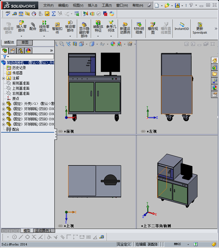Toggle Instant3D mode
219x248 pixels.
[182, 26]
